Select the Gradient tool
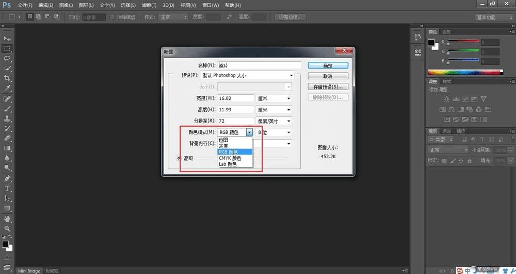 point(7,148)
